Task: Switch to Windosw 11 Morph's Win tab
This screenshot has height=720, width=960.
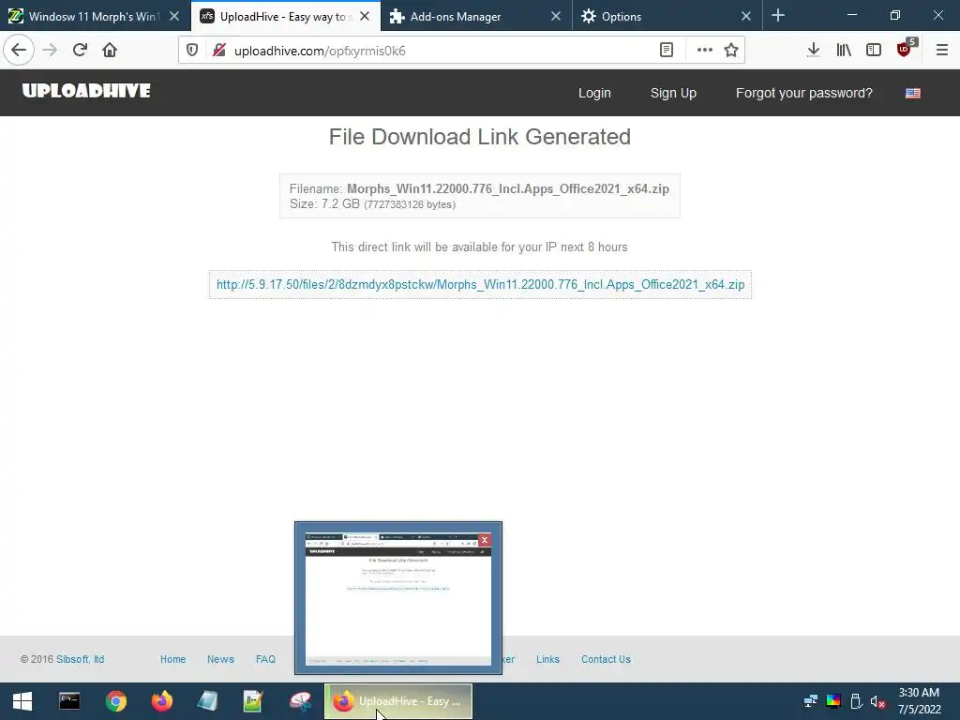Action: 95,16
